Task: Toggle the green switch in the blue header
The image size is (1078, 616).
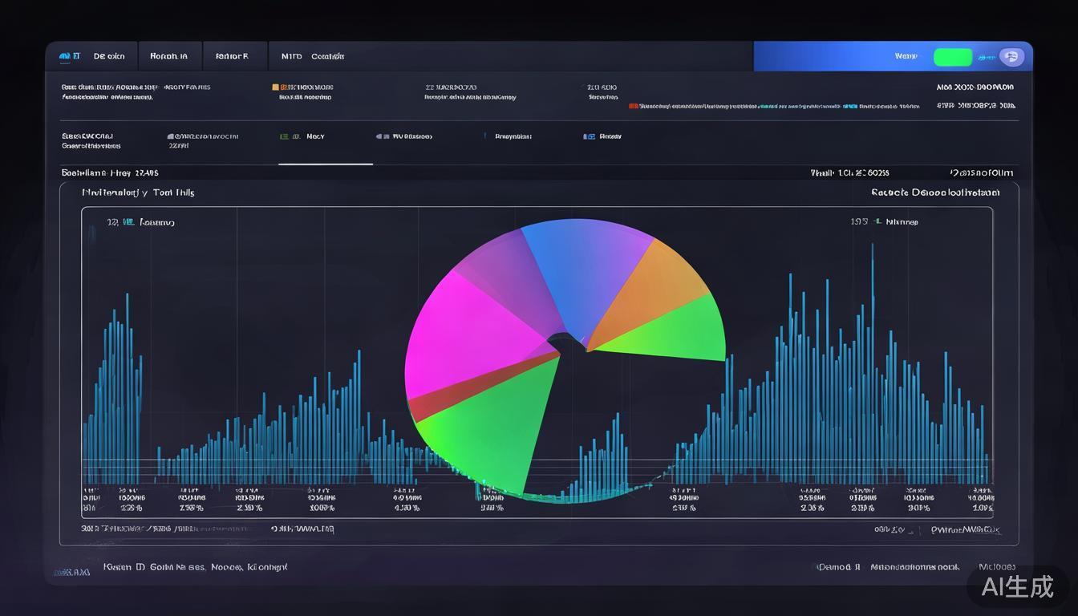Action: tap(953, 57)
